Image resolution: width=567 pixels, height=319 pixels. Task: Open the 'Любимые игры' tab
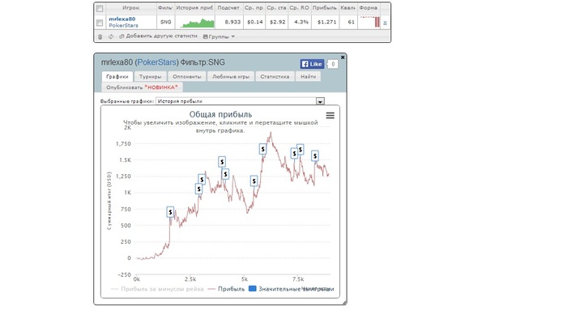(x=231, y=77)
